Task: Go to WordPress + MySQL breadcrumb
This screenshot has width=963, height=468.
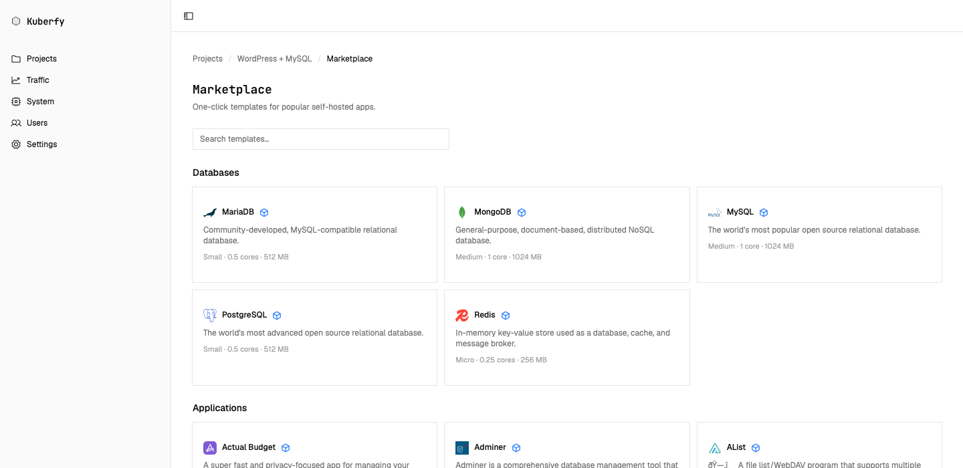Action: [x=274, y=59]
